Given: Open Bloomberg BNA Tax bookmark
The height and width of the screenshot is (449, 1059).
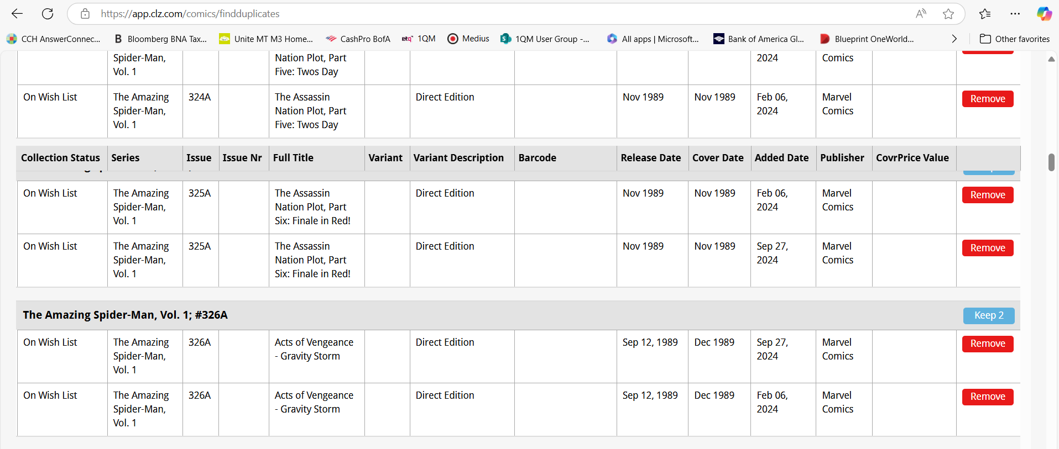Looking at the screenshot, I should tap(160, 39).
